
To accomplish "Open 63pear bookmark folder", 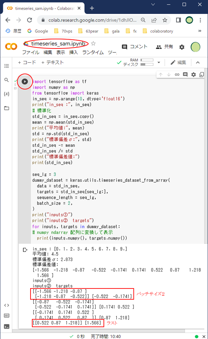I will [88, 31].
